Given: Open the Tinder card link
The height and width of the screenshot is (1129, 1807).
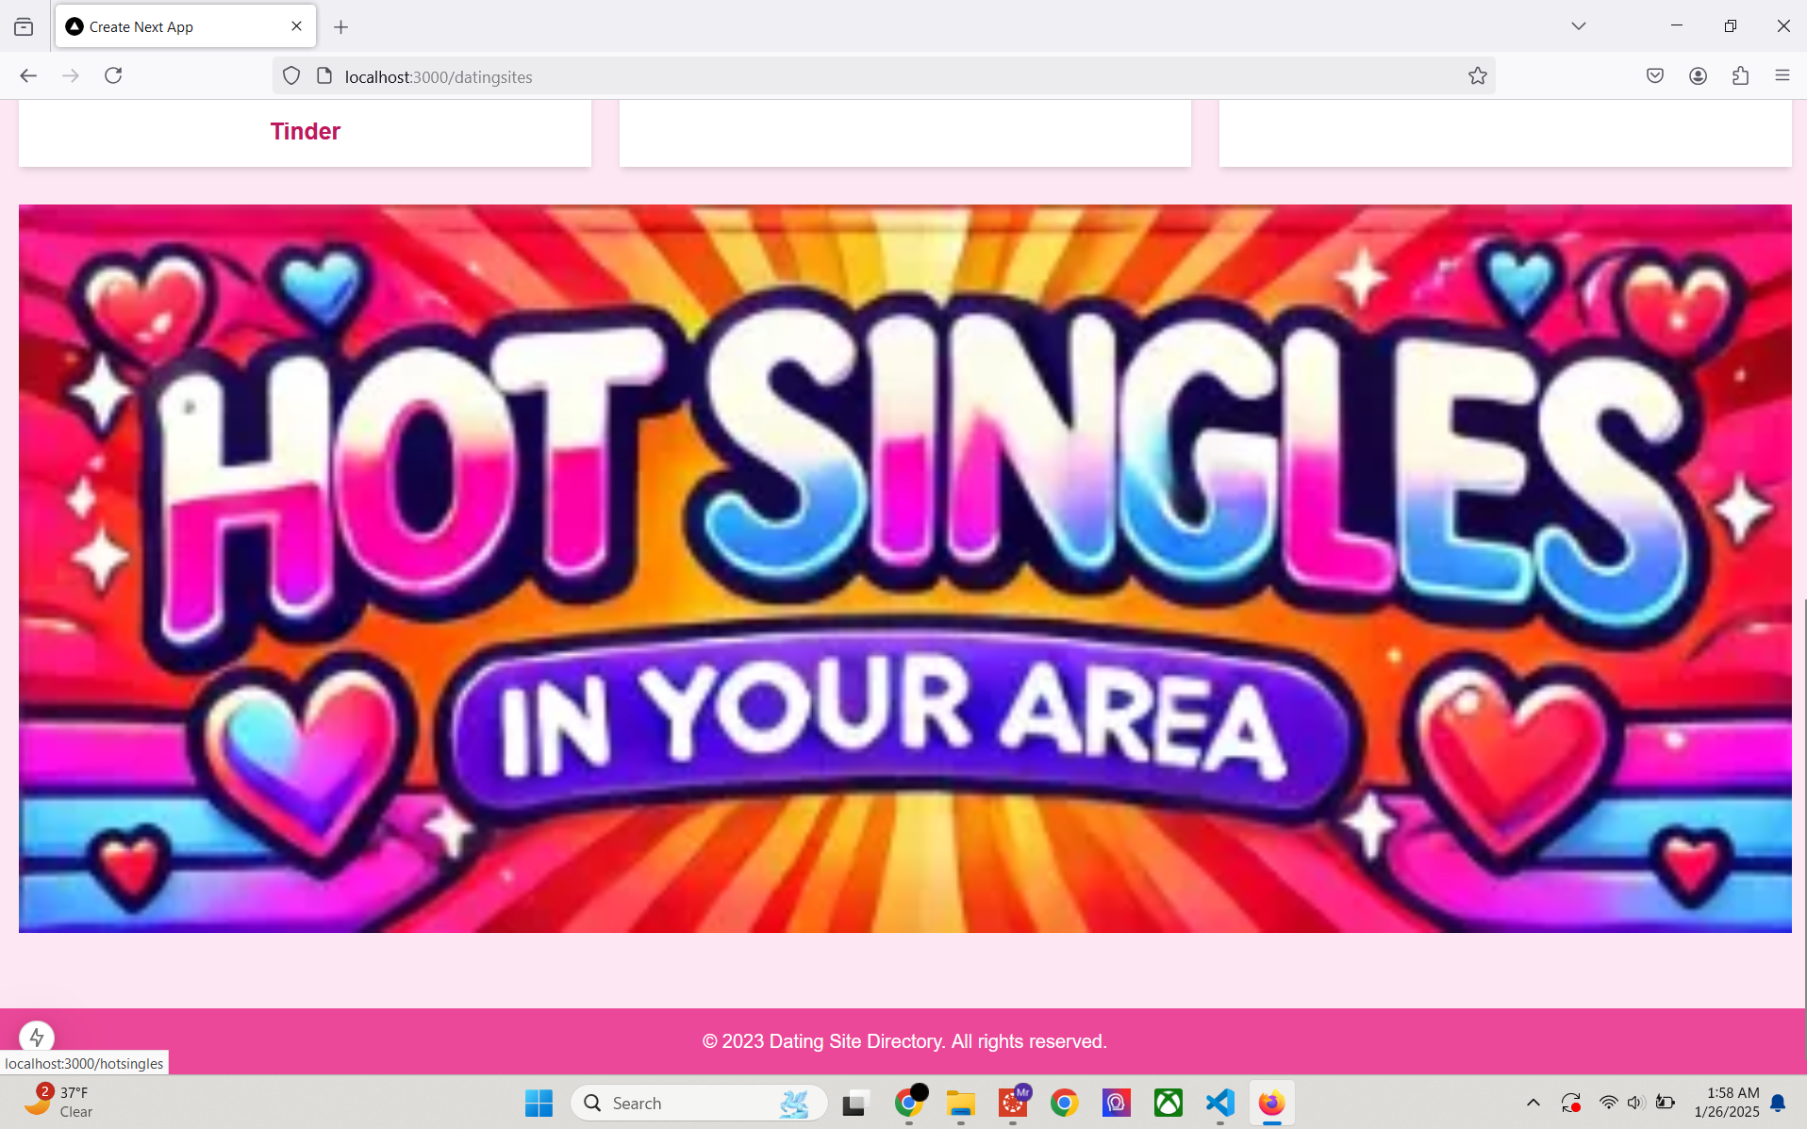Looking at the screenshot, I should (305, 131).
